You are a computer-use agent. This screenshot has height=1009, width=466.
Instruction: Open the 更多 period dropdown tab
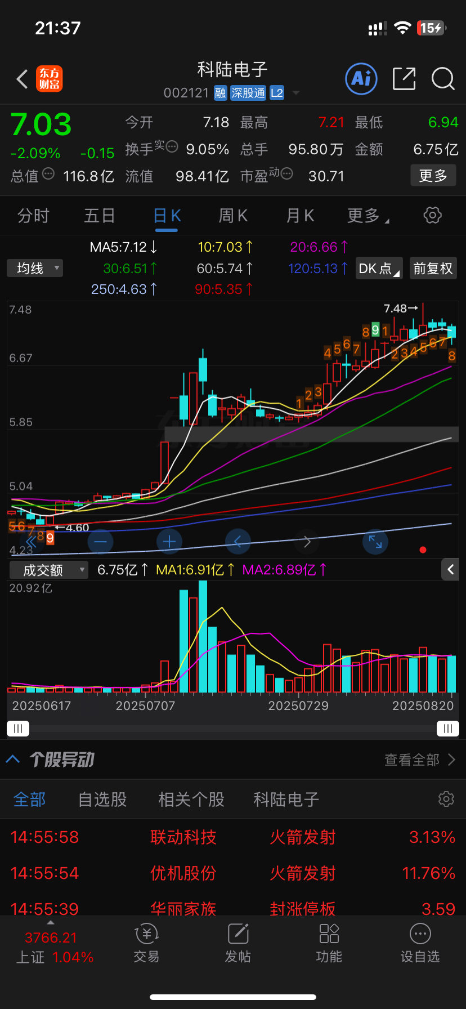pos(368,216)
